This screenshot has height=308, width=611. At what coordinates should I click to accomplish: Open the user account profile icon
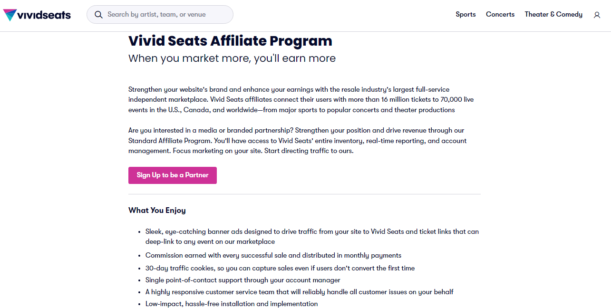point(597,15)
